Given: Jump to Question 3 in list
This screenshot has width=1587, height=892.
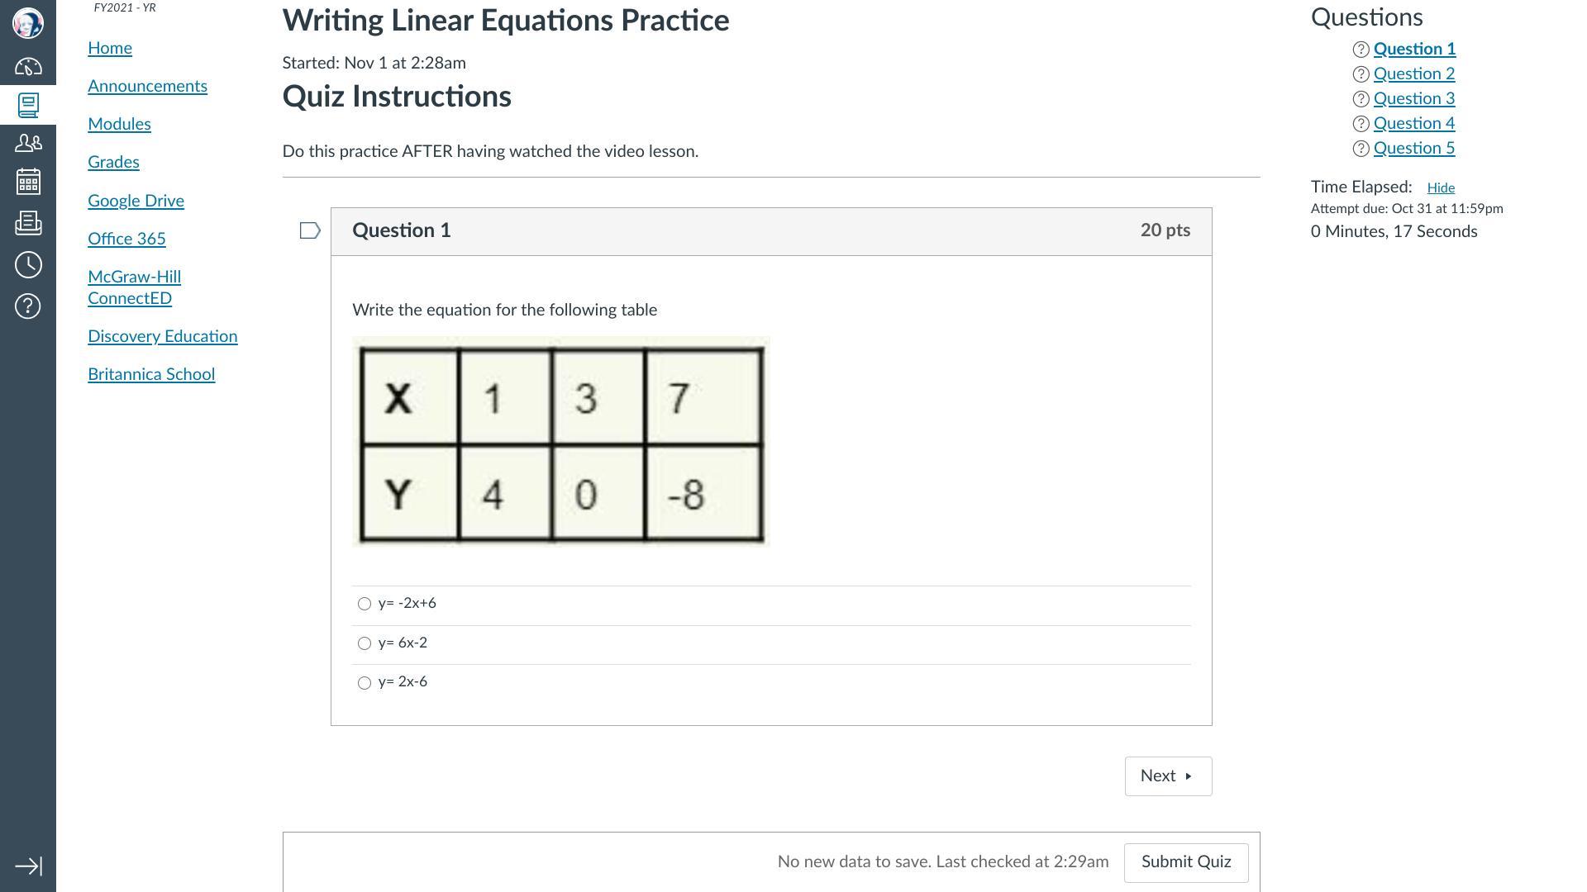Looking at the screenshot, I should click(x=1413, y=99).
